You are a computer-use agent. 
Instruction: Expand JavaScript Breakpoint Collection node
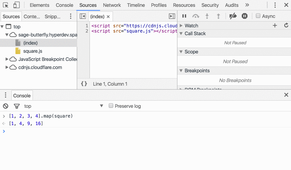point(7,59)
